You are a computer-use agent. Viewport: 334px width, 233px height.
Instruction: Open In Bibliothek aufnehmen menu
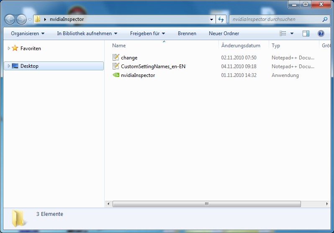pos(87,33)
